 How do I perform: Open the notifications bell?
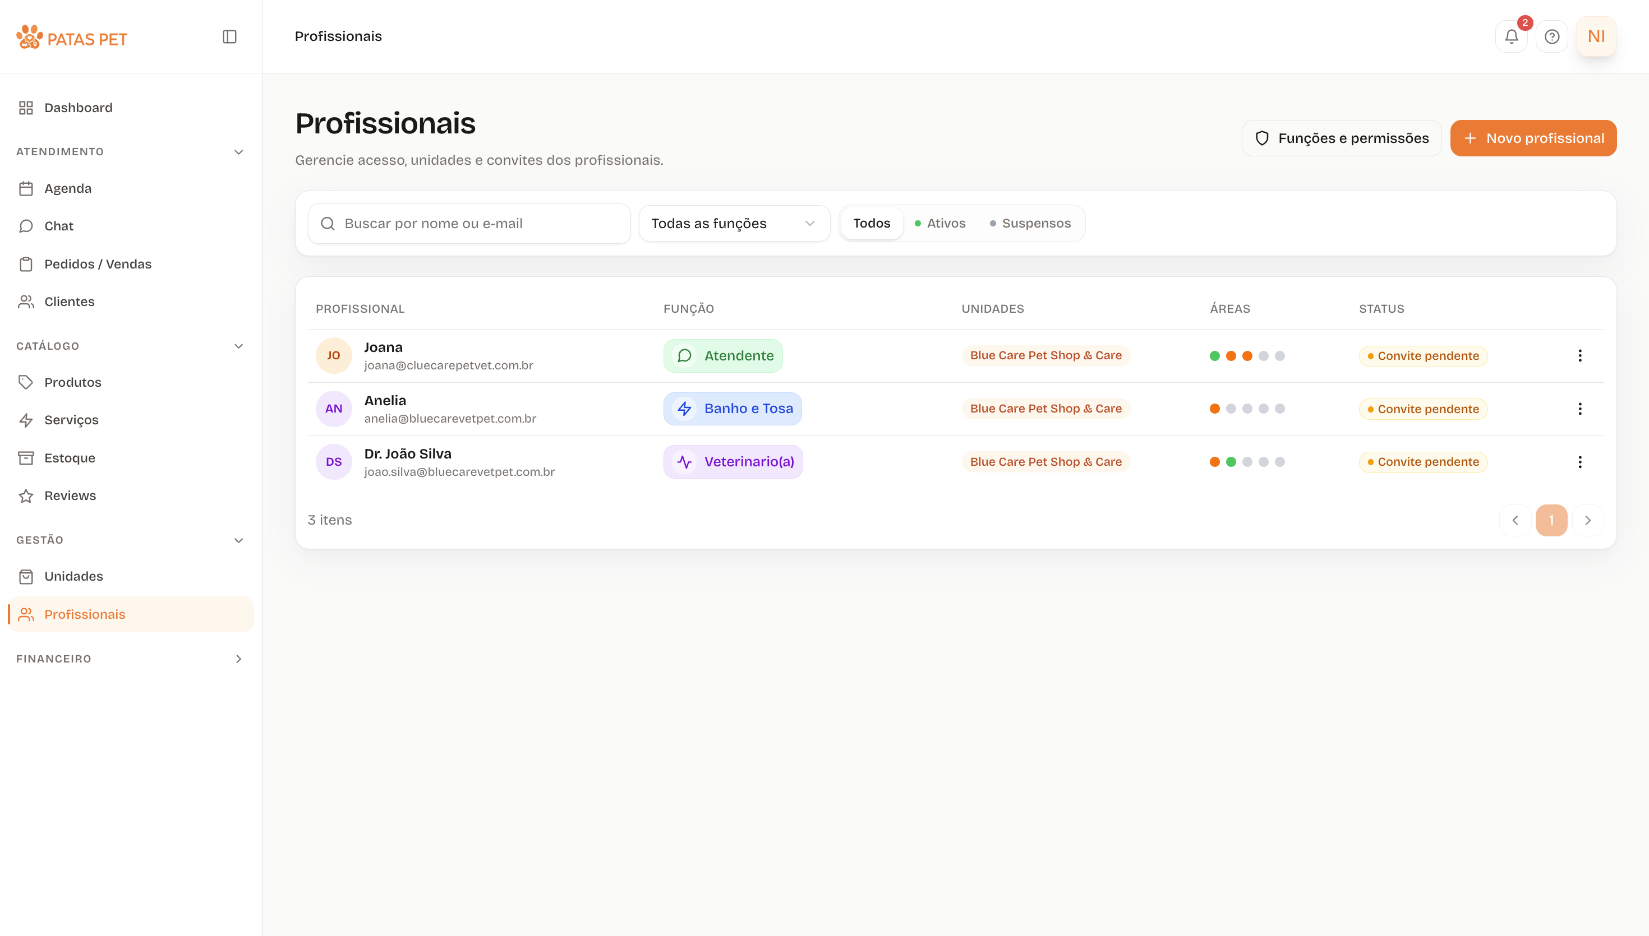[1512, 36]
